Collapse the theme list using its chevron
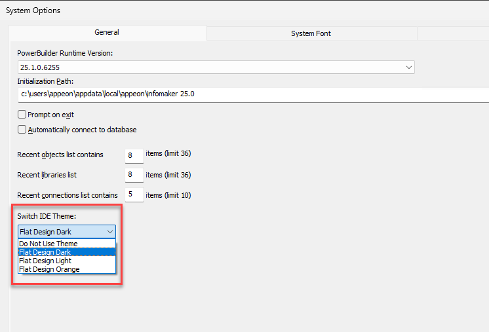 click(109, 231)
